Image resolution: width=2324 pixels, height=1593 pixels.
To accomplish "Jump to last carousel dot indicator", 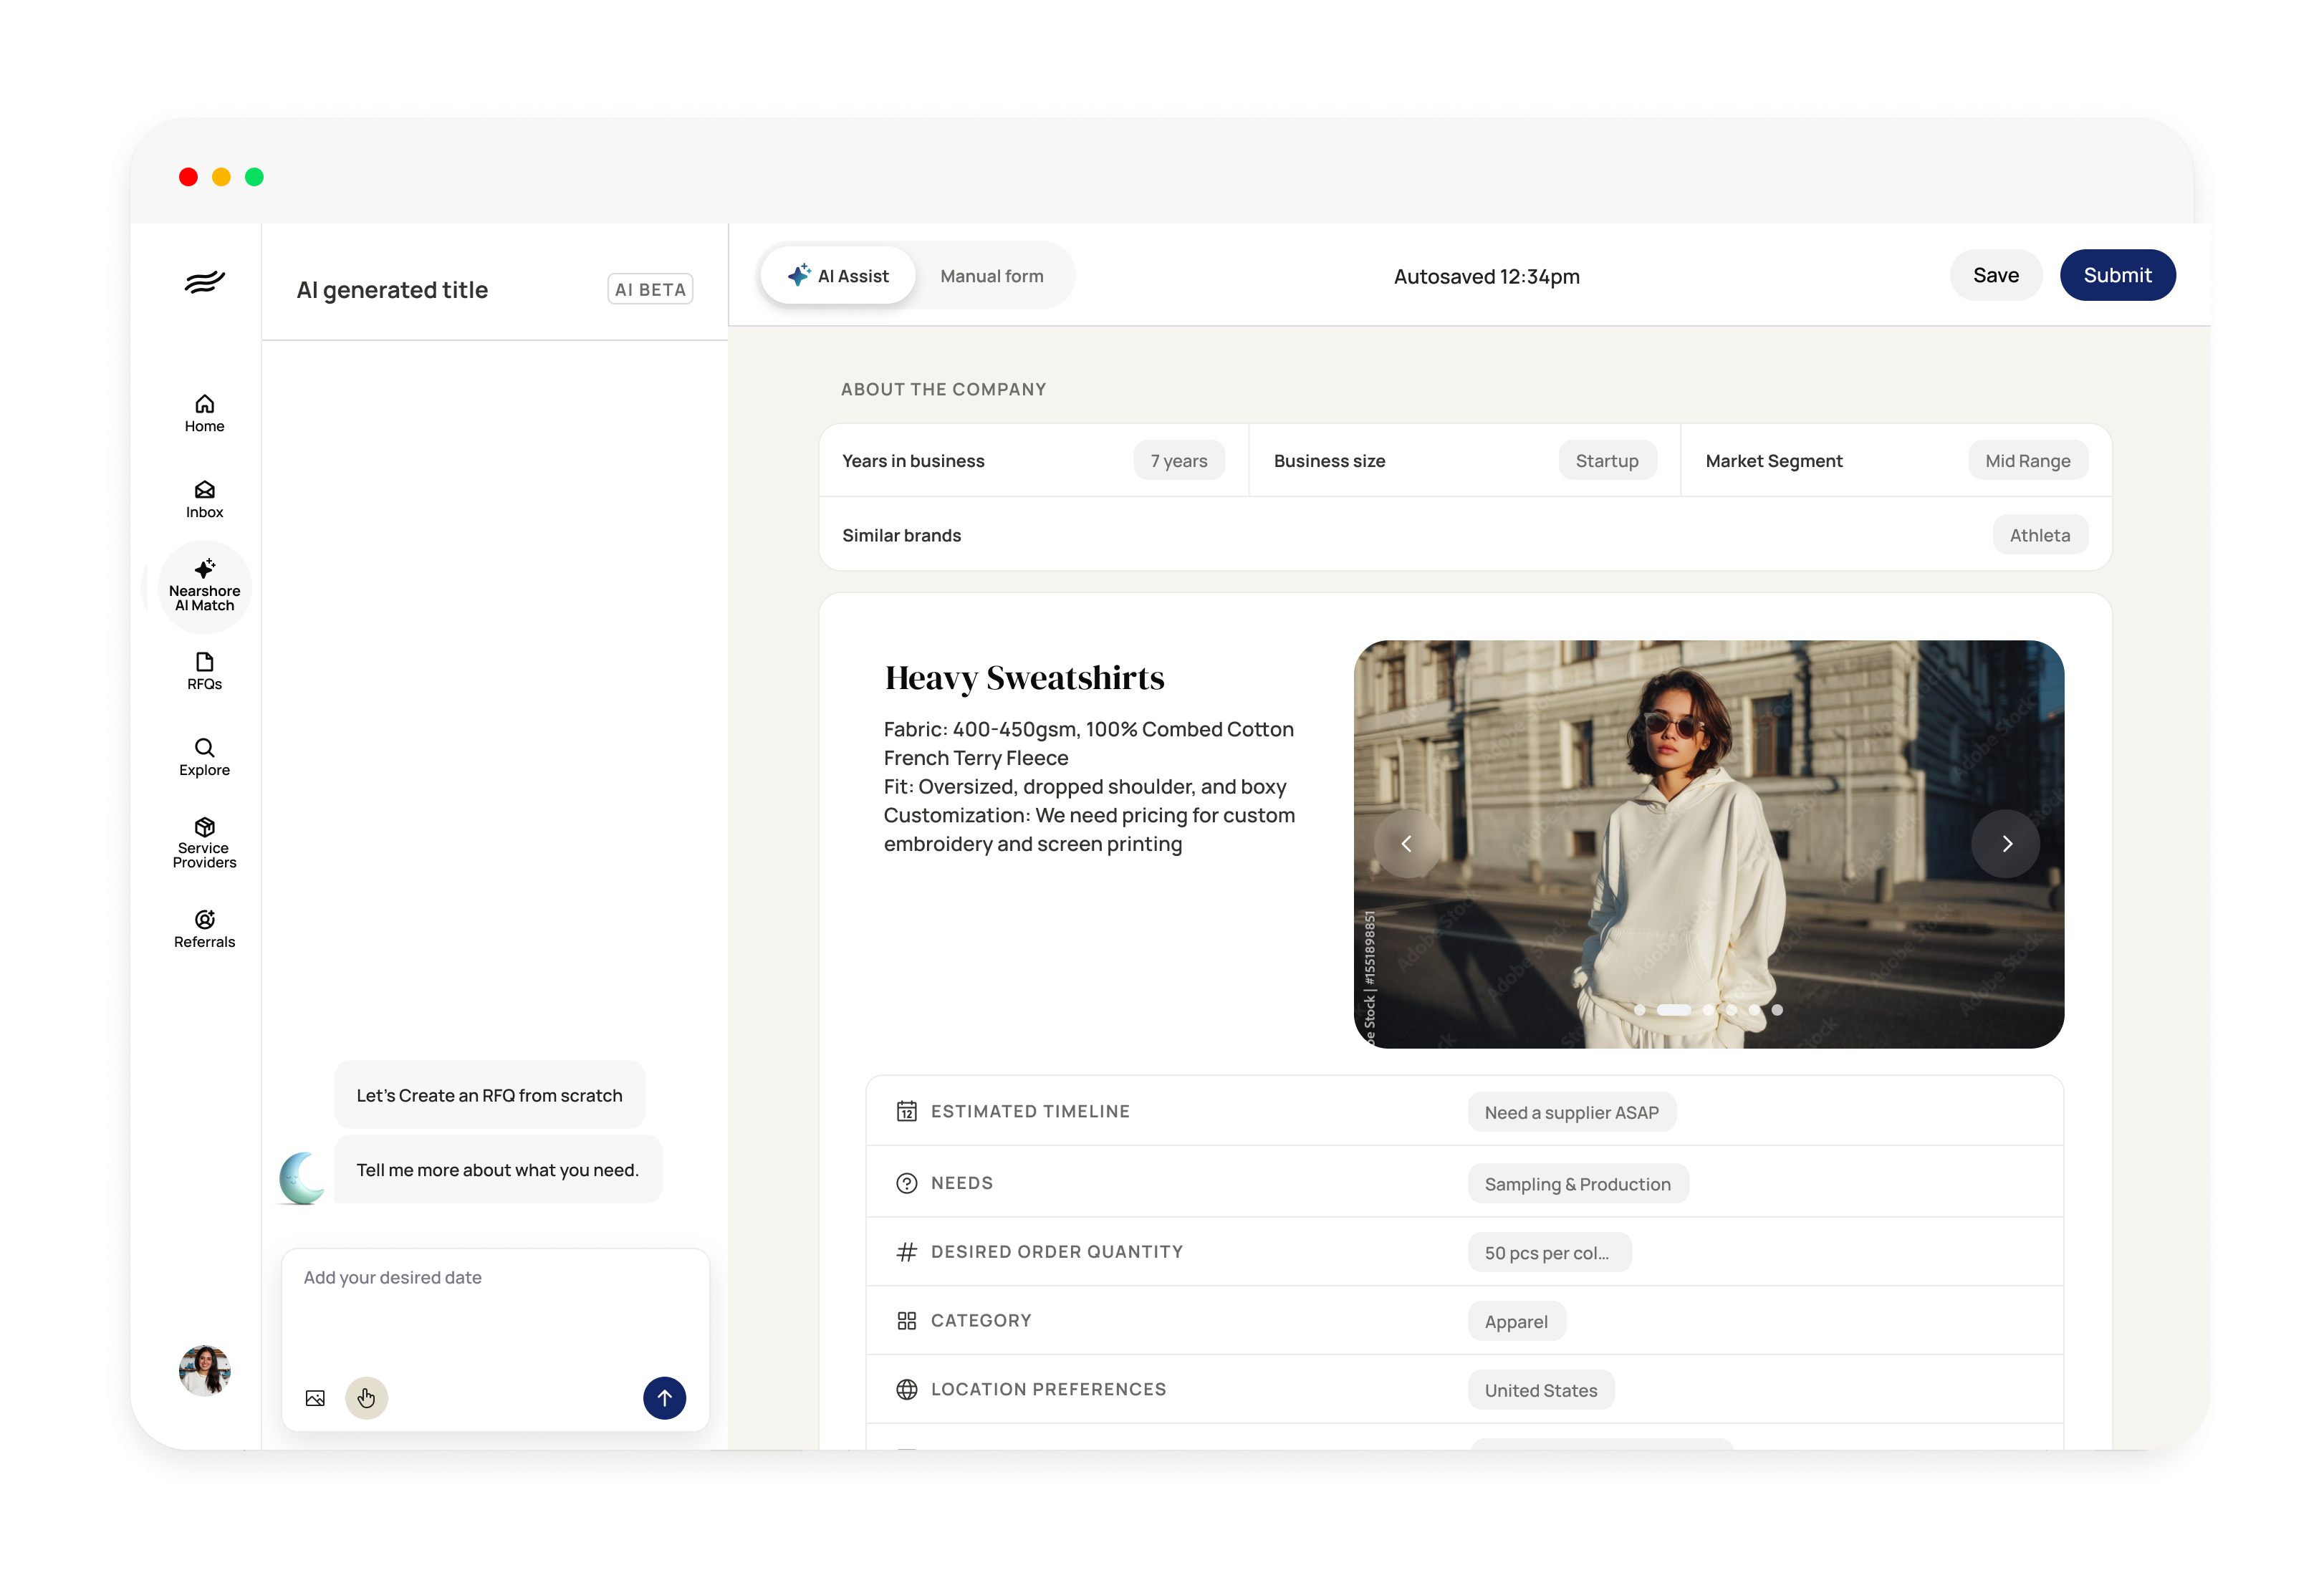I will click(1777, 1010).
